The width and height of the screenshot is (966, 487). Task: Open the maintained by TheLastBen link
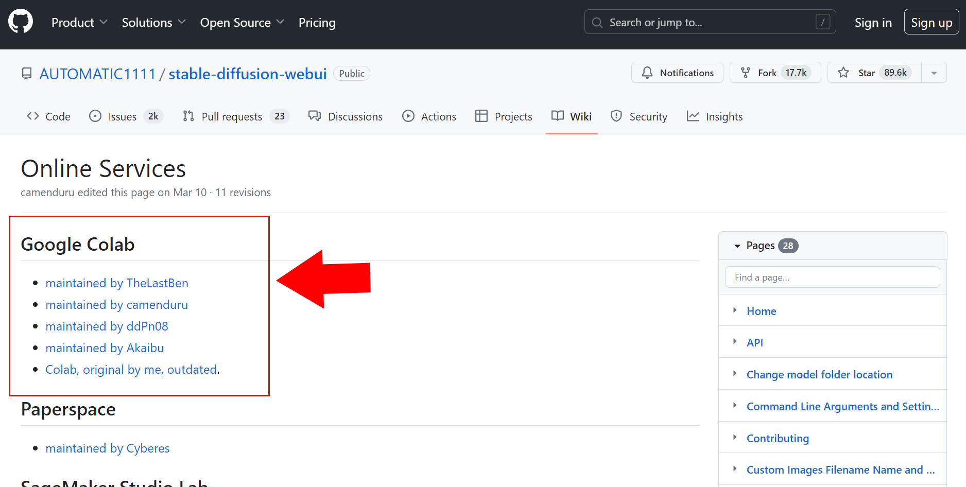(x=117, y=283)
